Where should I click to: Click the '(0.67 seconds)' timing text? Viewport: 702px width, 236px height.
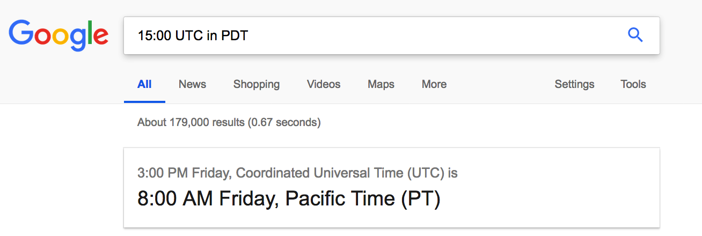[x=284, y=122]
